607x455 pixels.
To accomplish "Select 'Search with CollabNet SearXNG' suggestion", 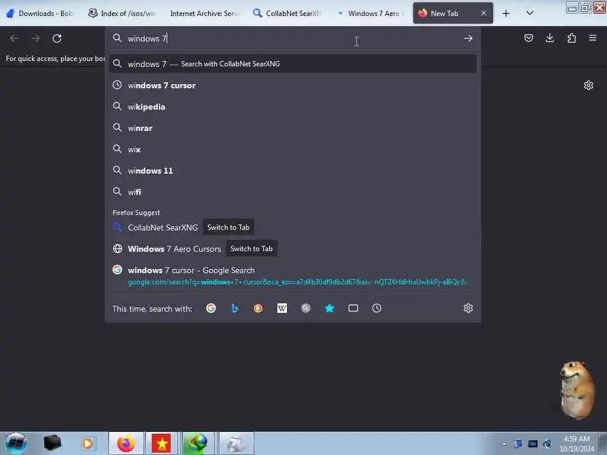I will point(293,64).
